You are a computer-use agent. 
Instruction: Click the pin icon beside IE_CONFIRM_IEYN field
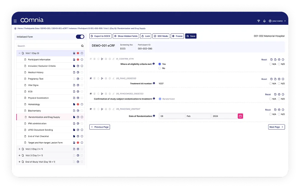tap(91, 59)
